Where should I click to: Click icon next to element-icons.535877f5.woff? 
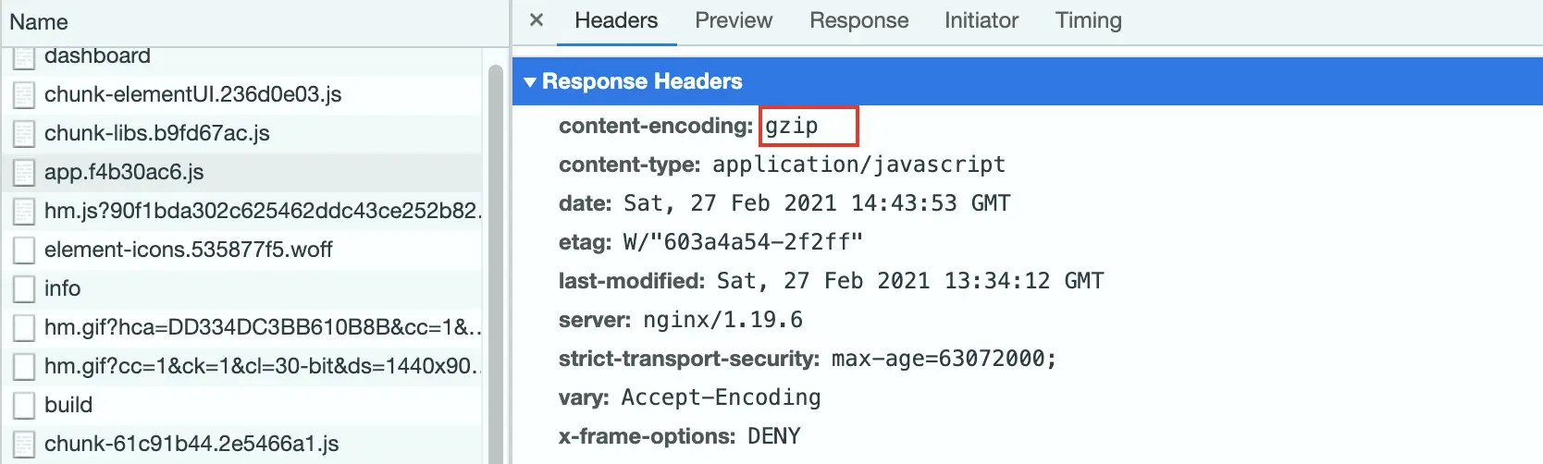(24, 250)
